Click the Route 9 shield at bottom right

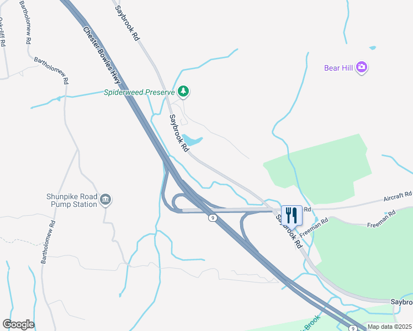click(353, 328)
